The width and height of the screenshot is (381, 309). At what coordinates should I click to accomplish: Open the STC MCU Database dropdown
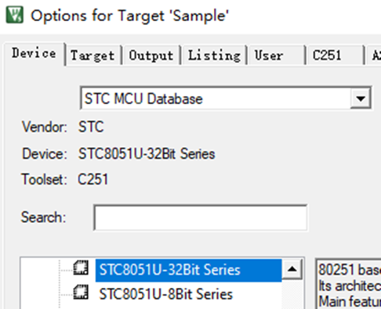[x=226, y=99]
